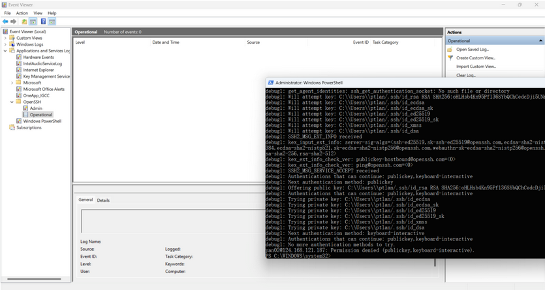Click the blue Help toolbar icon
Image resolution: width=545 pixels, height=290 pixels.
pyautogui.click(x=43, y=22)
